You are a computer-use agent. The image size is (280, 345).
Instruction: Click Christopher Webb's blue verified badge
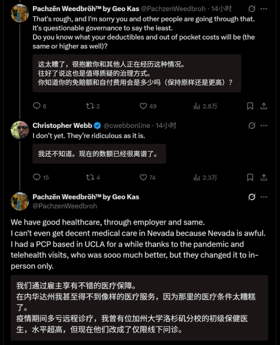tap(96, 125)
